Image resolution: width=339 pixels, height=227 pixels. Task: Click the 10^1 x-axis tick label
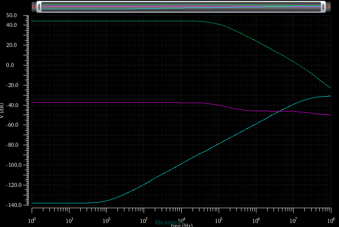point(69,221)
